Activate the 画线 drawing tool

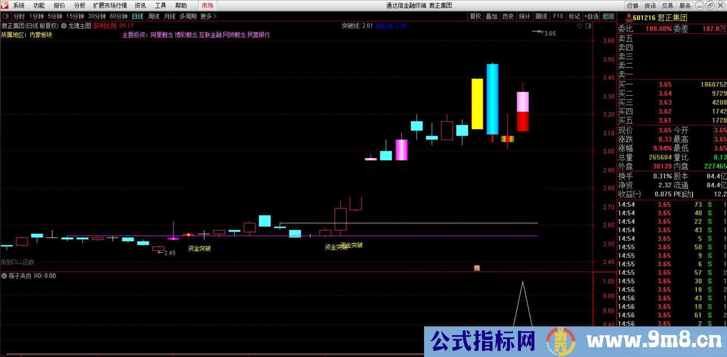(541, 16)
